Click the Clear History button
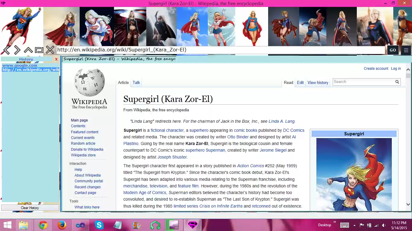 coord(30,208)
